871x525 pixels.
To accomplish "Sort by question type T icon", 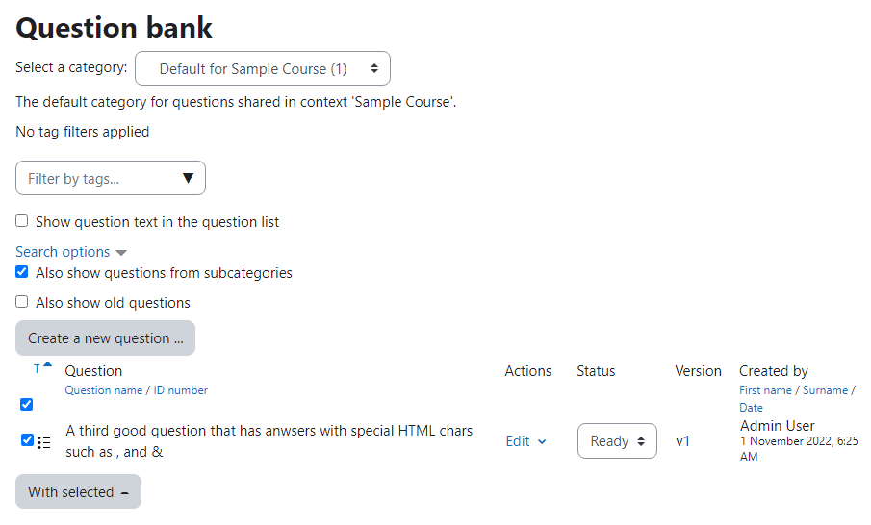I will 37,369.
